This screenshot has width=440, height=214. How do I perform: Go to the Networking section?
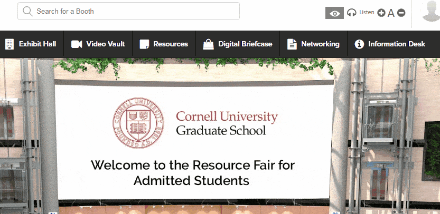(x=320, y=44)
